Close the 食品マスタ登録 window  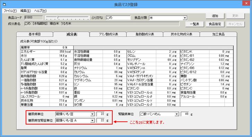click(246, 3)
